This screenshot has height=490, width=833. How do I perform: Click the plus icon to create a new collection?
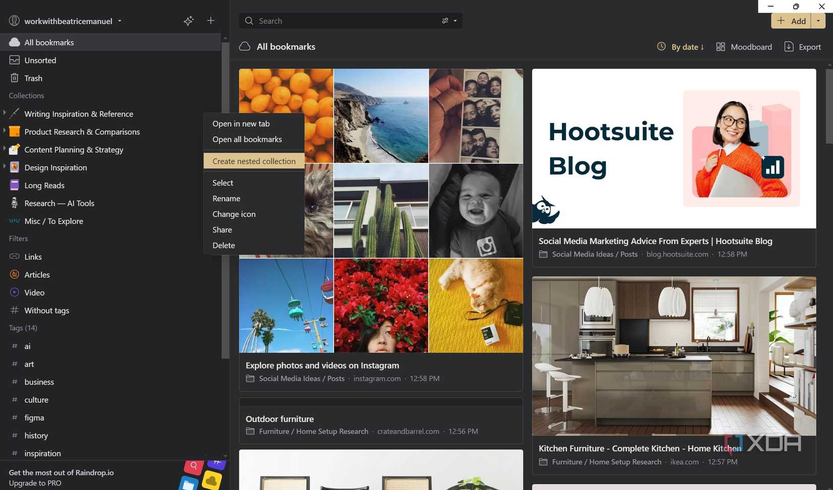(211, 21)
